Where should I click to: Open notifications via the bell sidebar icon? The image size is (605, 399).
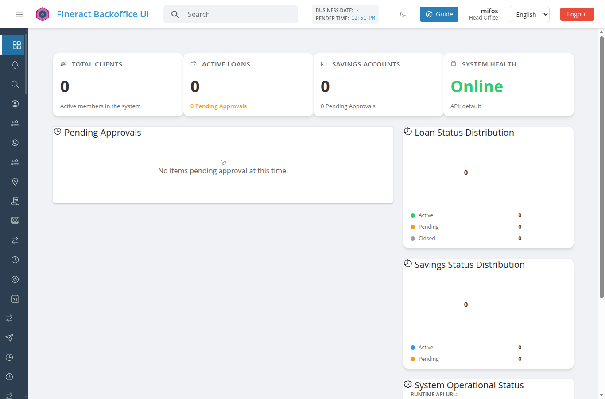click(15, 65)
